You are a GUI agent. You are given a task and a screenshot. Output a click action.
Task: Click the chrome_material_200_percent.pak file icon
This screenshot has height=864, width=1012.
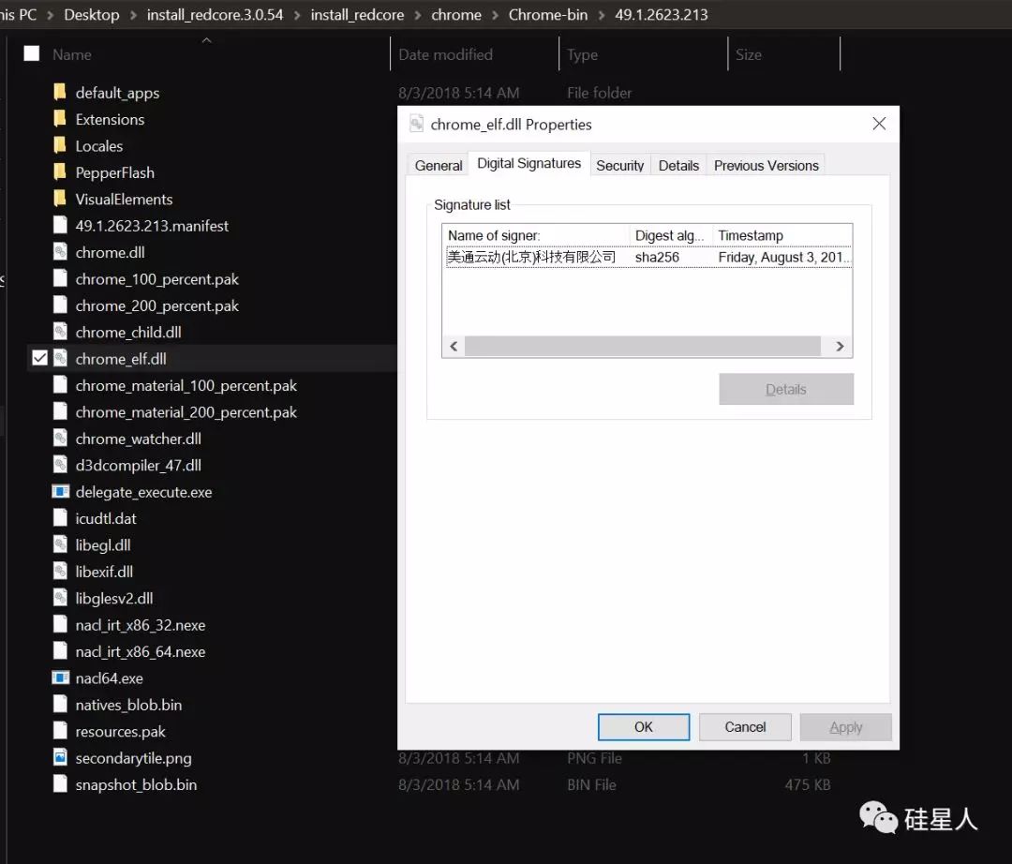tap(60, 411)
